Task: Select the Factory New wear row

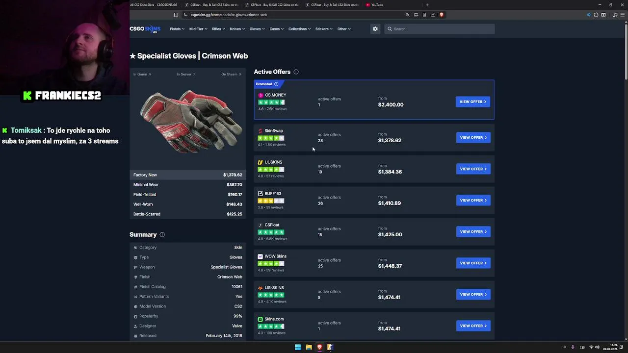Action: (187, 175)
